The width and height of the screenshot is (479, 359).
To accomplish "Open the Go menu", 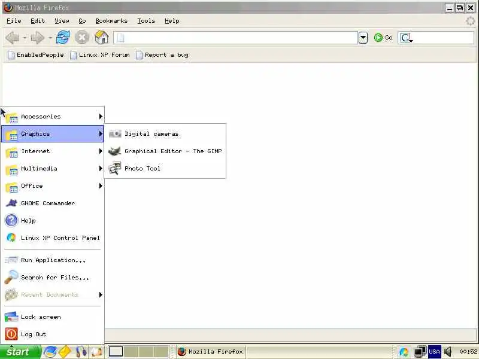I will click(x=82, y=21).
